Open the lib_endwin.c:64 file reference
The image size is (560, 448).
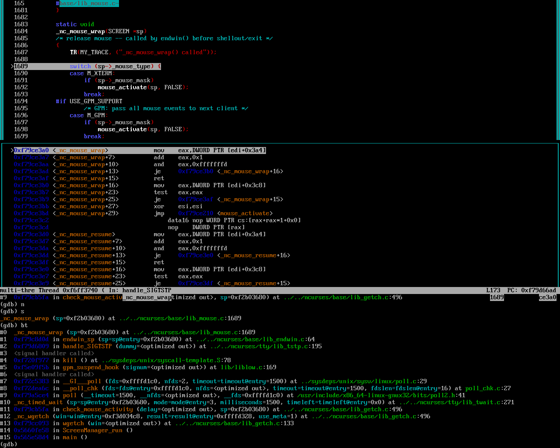click(x=255, y=339)
